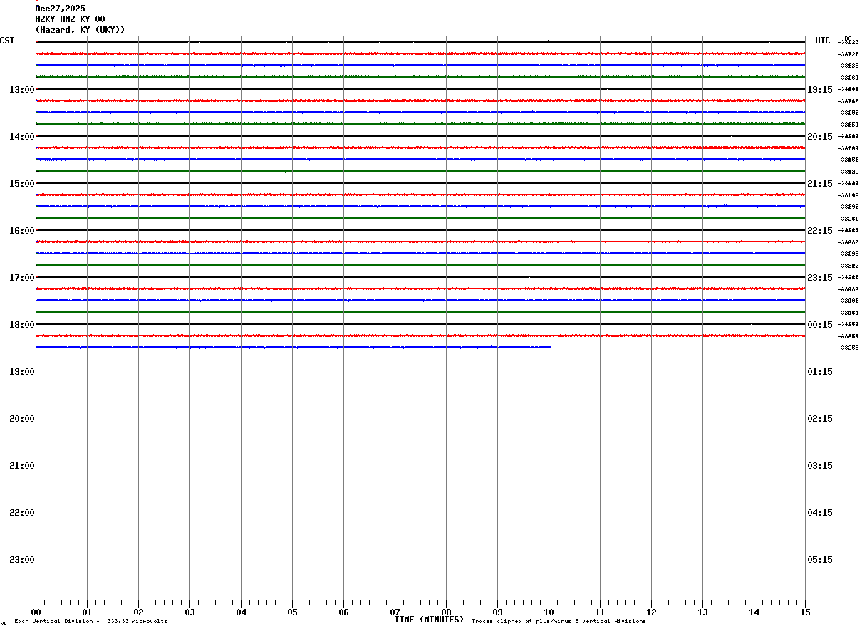Viewport: 862px width, 631px height.
Task: Click the location text (Hazard, KY (UKY))
Action: click(80, 30)
